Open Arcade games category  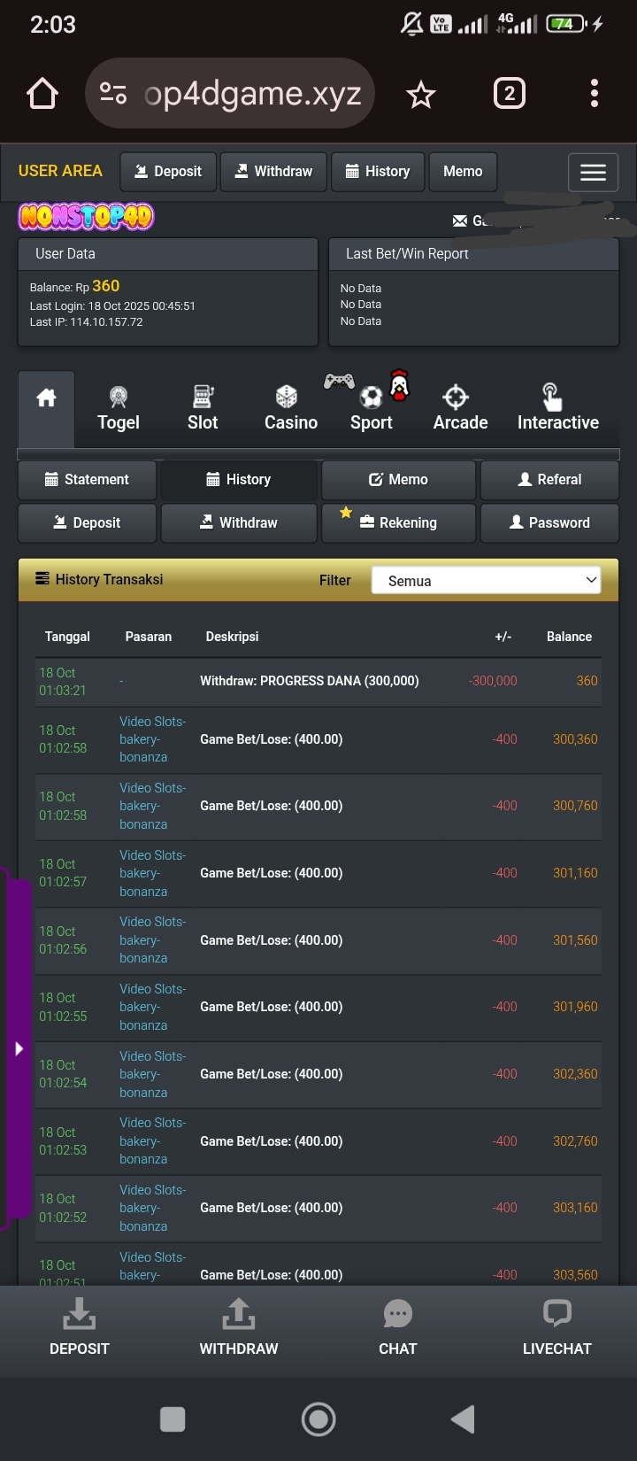pyautogui.click(x=460, y=408)
